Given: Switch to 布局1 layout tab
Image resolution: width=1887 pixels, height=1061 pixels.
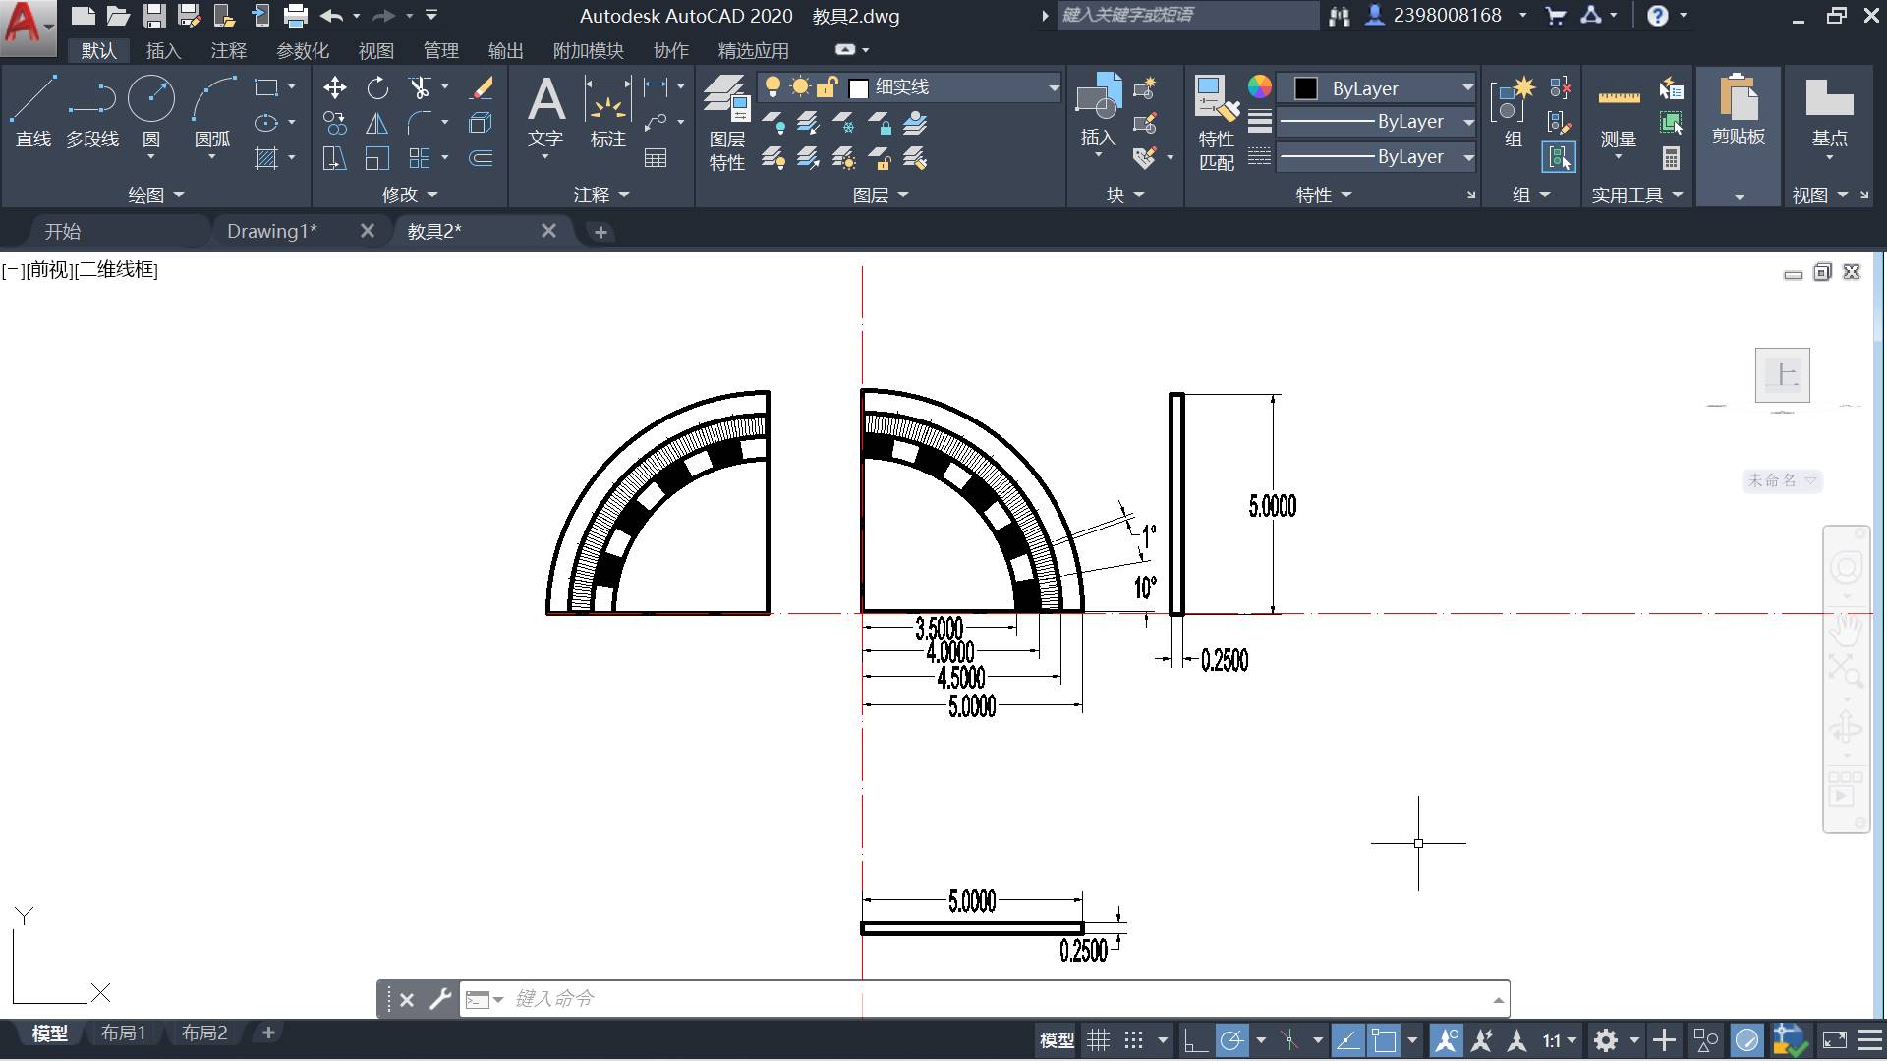Looking at the screenshot, I should pos(123,1033).
